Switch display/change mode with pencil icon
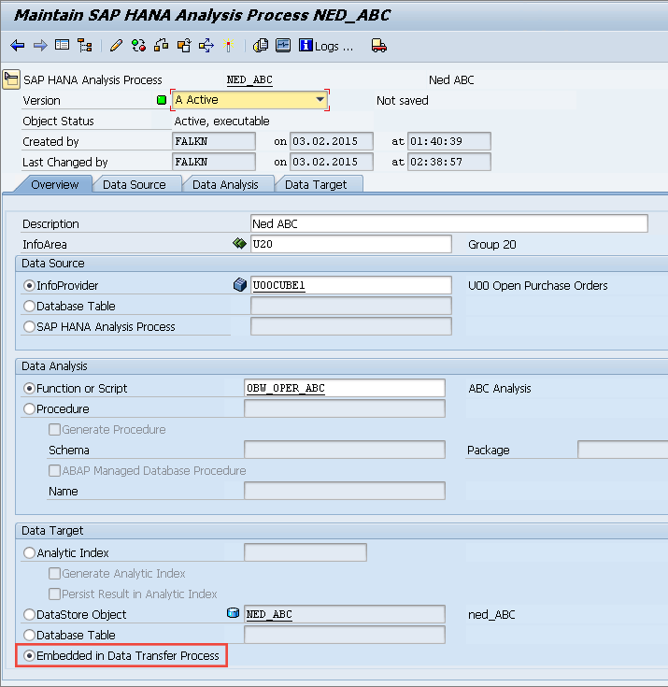The height and width of the screenshot is (687, 668). (116, 46)
